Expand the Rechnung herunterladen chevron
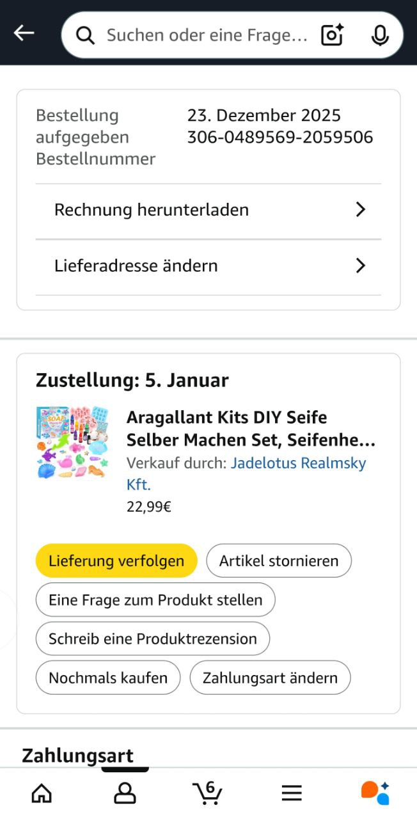This screenshot has height=819, width=417. 361,210
